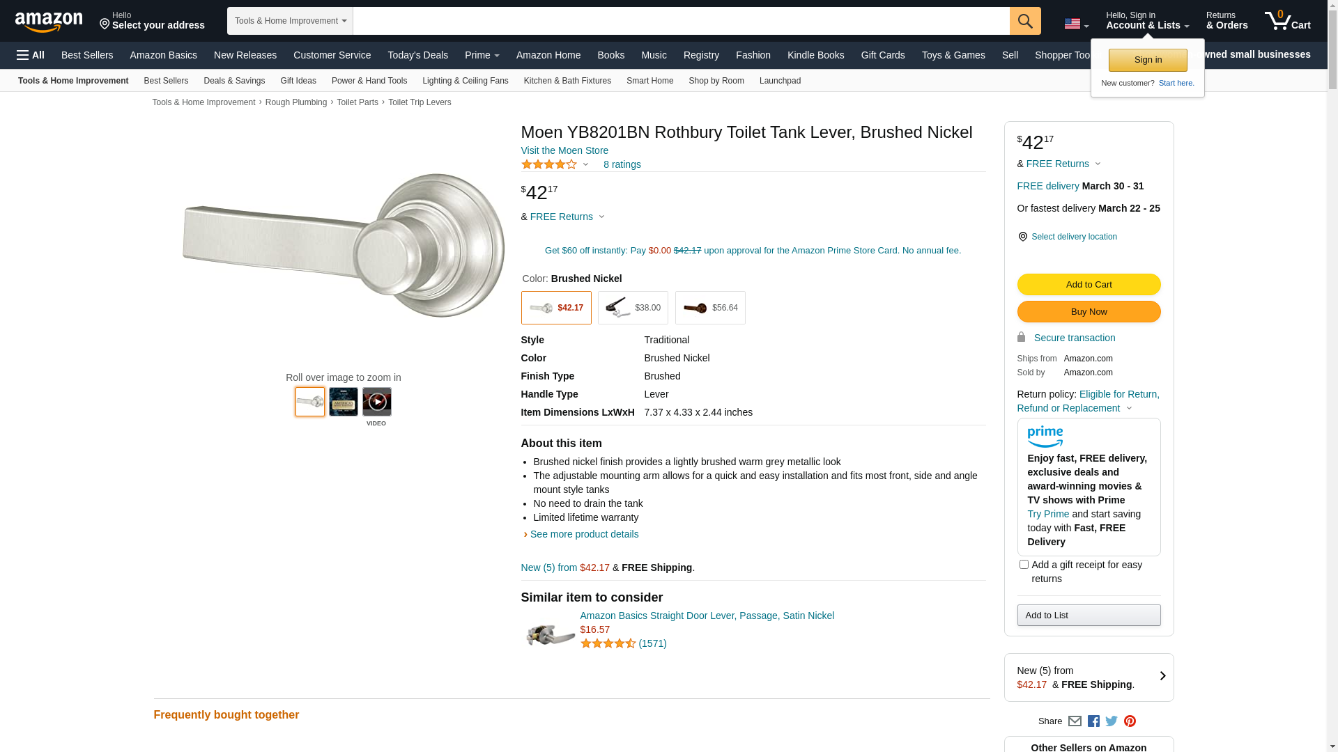Open the All hamburger menu
1338x752 pixels.
tap(31, 55)
